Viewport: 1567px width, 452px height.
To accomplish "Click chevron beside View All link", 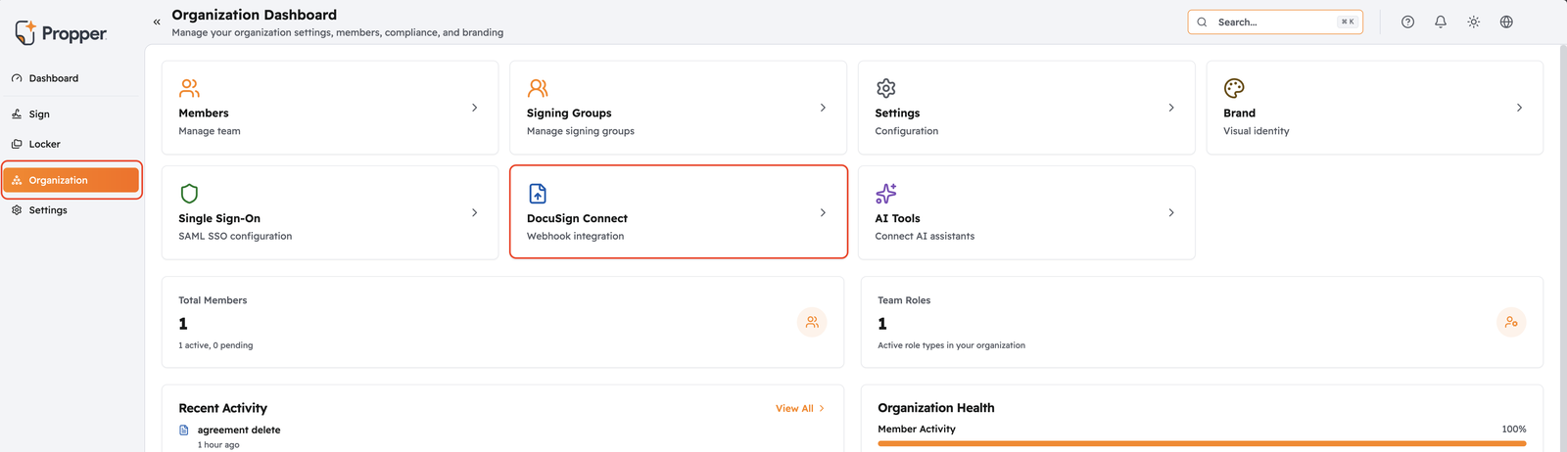I will (x=822, y=409).
